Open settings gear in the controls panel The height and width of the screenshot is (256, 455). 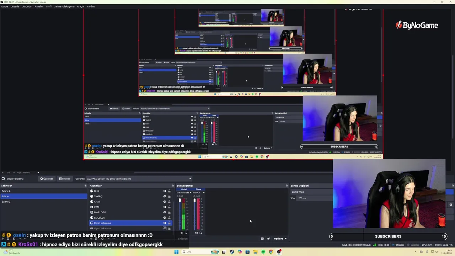pos(451,204)
